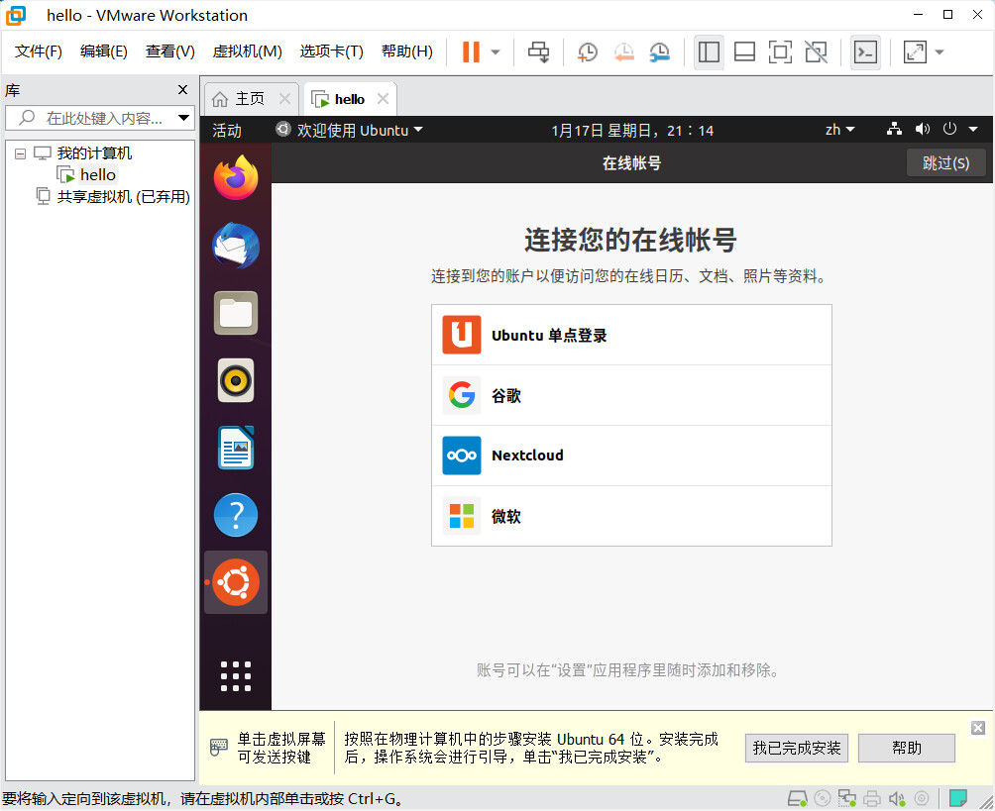This screenshot has height=811, width=995.
Task: Open LibreOffice Writer from the dock
Action: click(x=236, y=448)
